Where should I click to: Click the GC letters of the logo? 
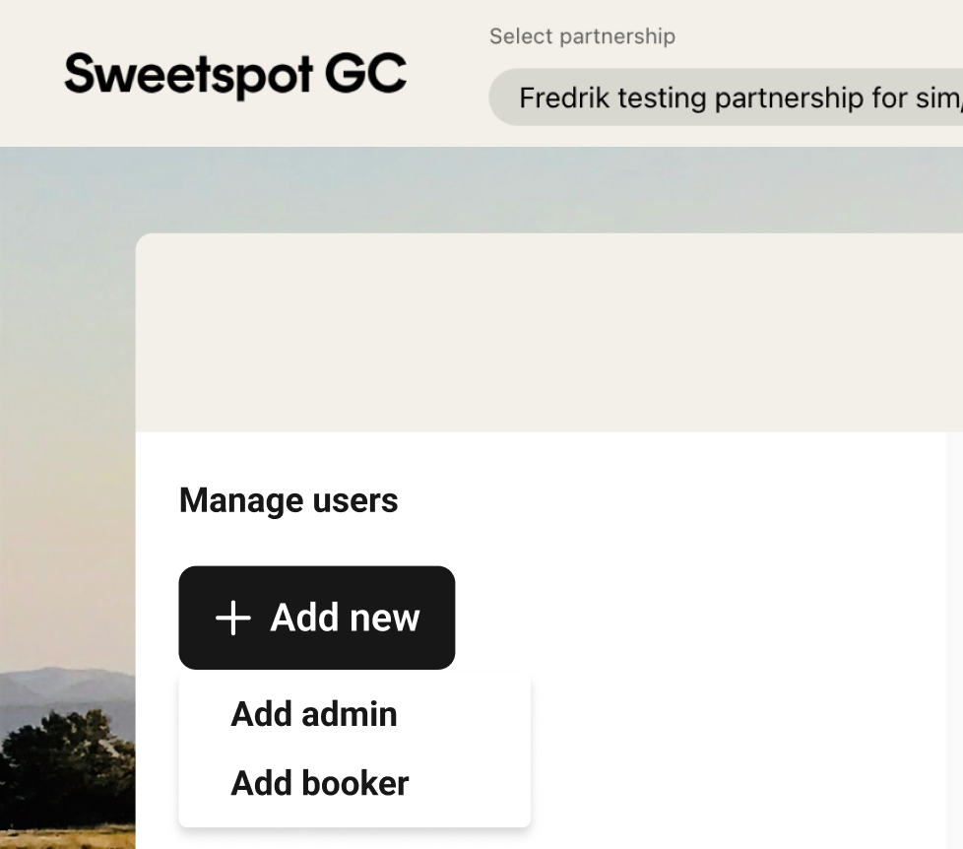point(365,74)
